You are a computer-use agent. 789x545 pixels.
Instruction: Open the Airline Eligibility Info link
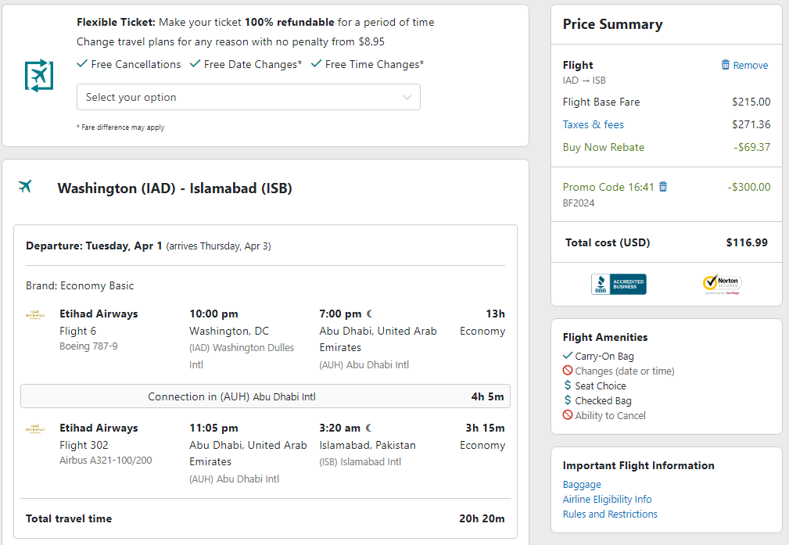(x=608, y=499)
